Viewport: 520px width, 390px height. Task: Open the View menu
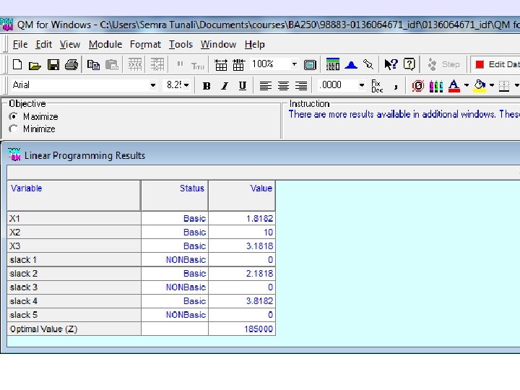click(x=69, y=44)
